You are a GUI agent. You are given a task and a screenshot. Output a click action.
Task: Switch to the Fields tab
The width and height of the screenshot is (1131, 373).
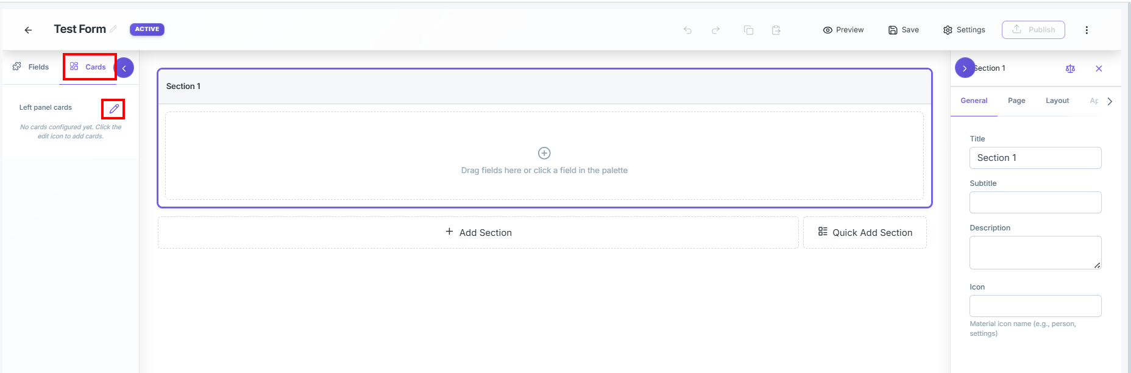[x=30, y=67]
